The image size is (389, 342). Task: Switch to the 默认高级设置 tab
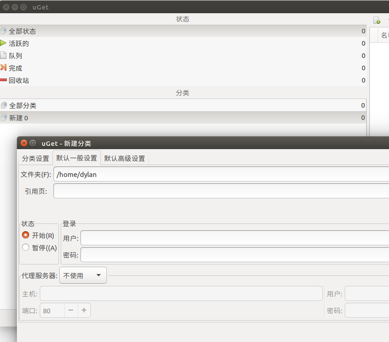(125, 158)
